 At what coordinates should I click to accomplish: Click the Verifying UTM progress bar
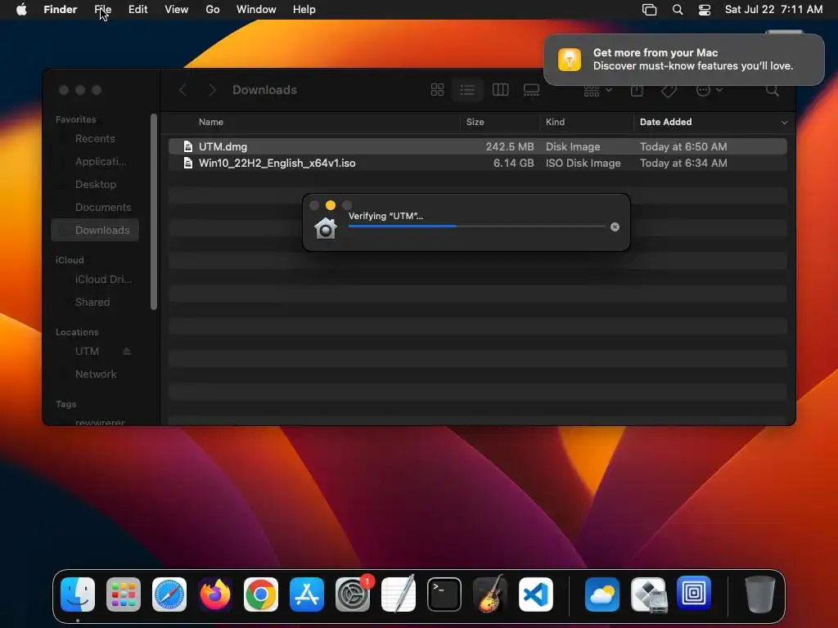477,227
